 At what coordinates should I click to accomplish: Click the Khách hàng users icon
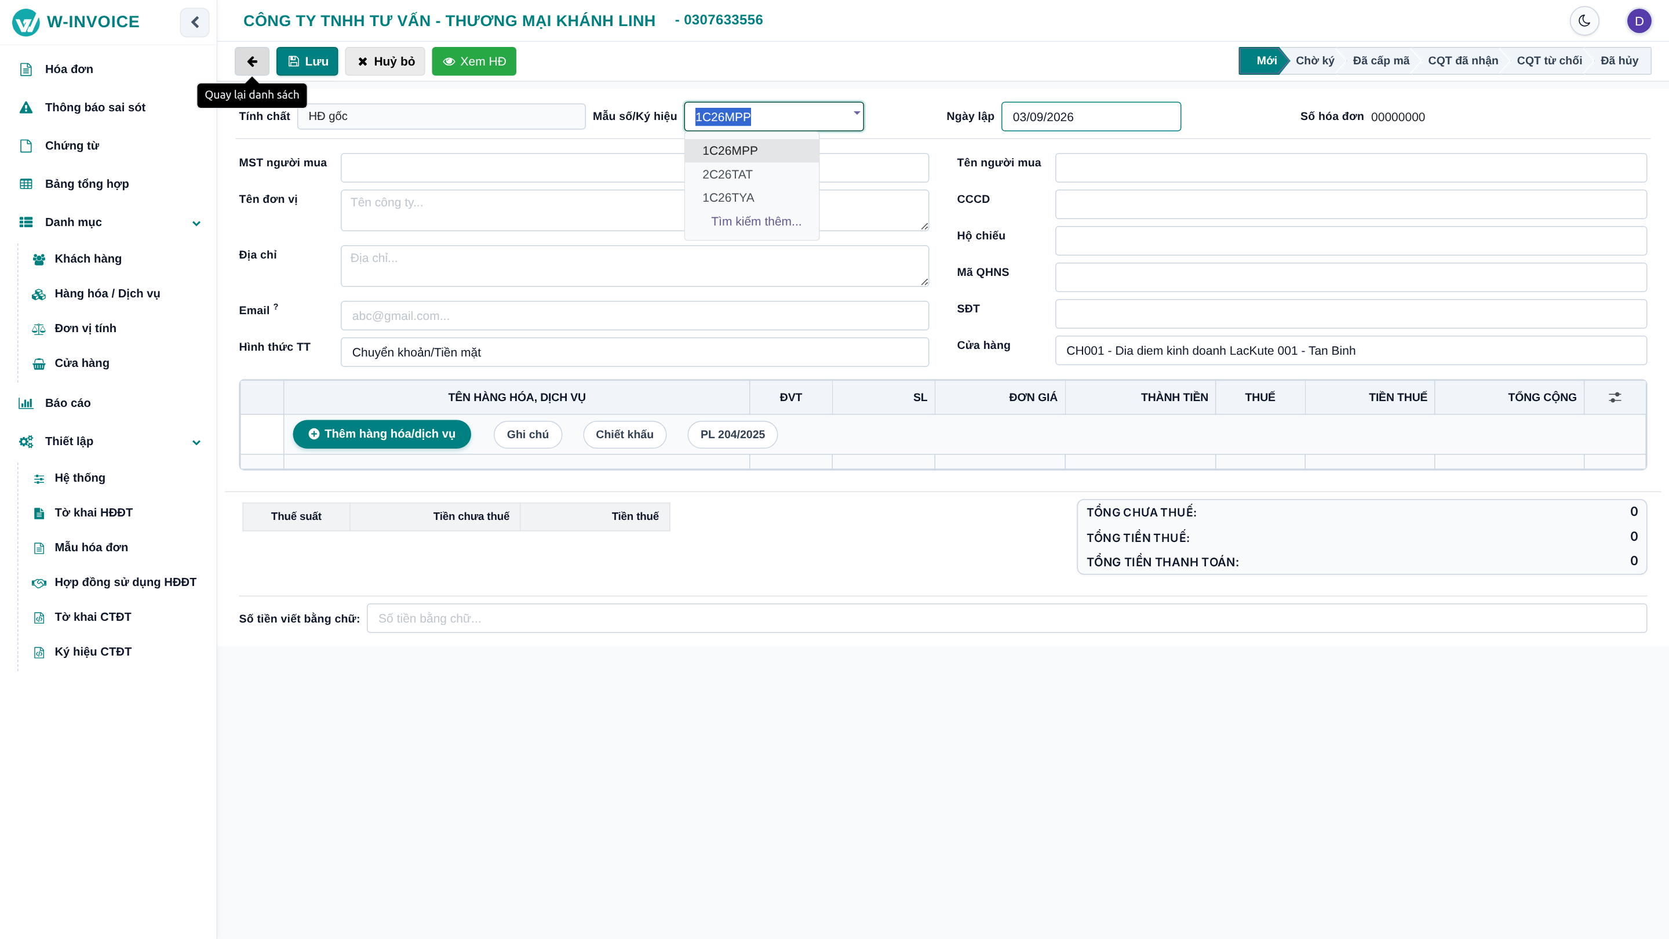[39, 259]
